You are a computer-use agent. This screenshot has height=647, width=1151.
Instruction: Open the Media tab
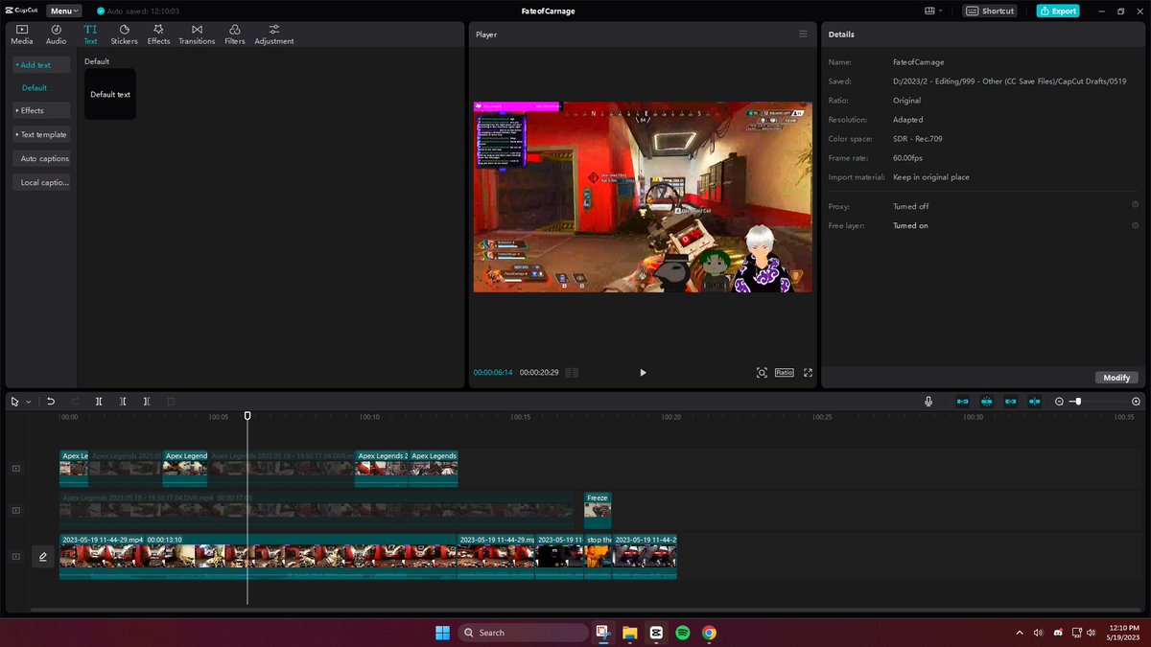click(21, 35)
